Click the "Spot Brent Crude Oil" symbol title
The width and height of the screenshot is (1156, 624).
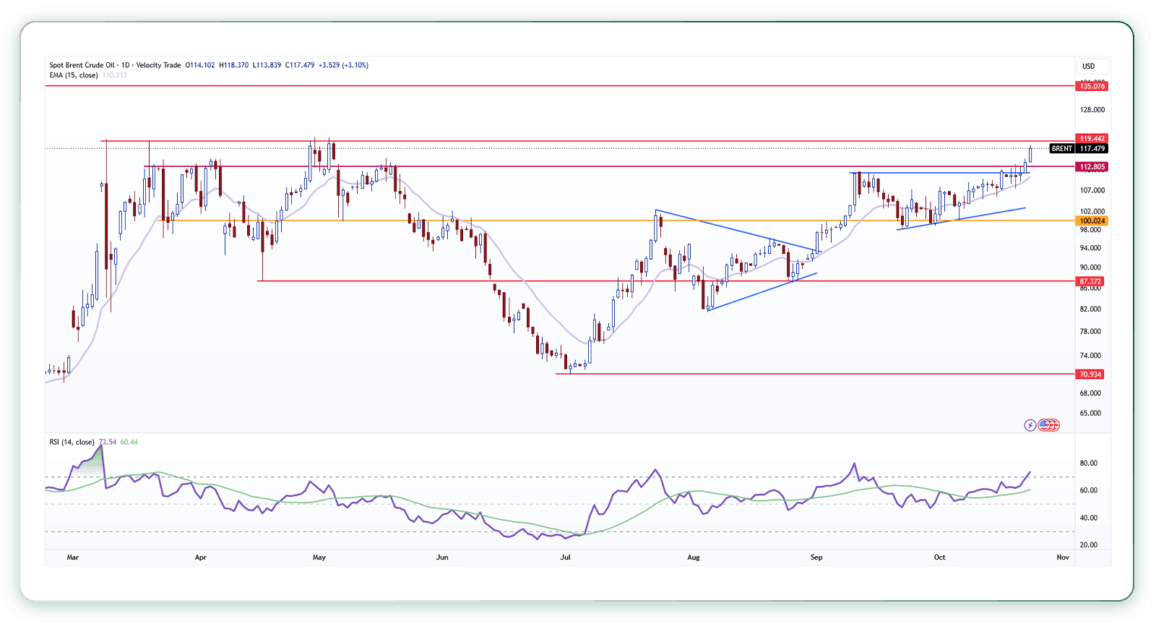(82, 65)
